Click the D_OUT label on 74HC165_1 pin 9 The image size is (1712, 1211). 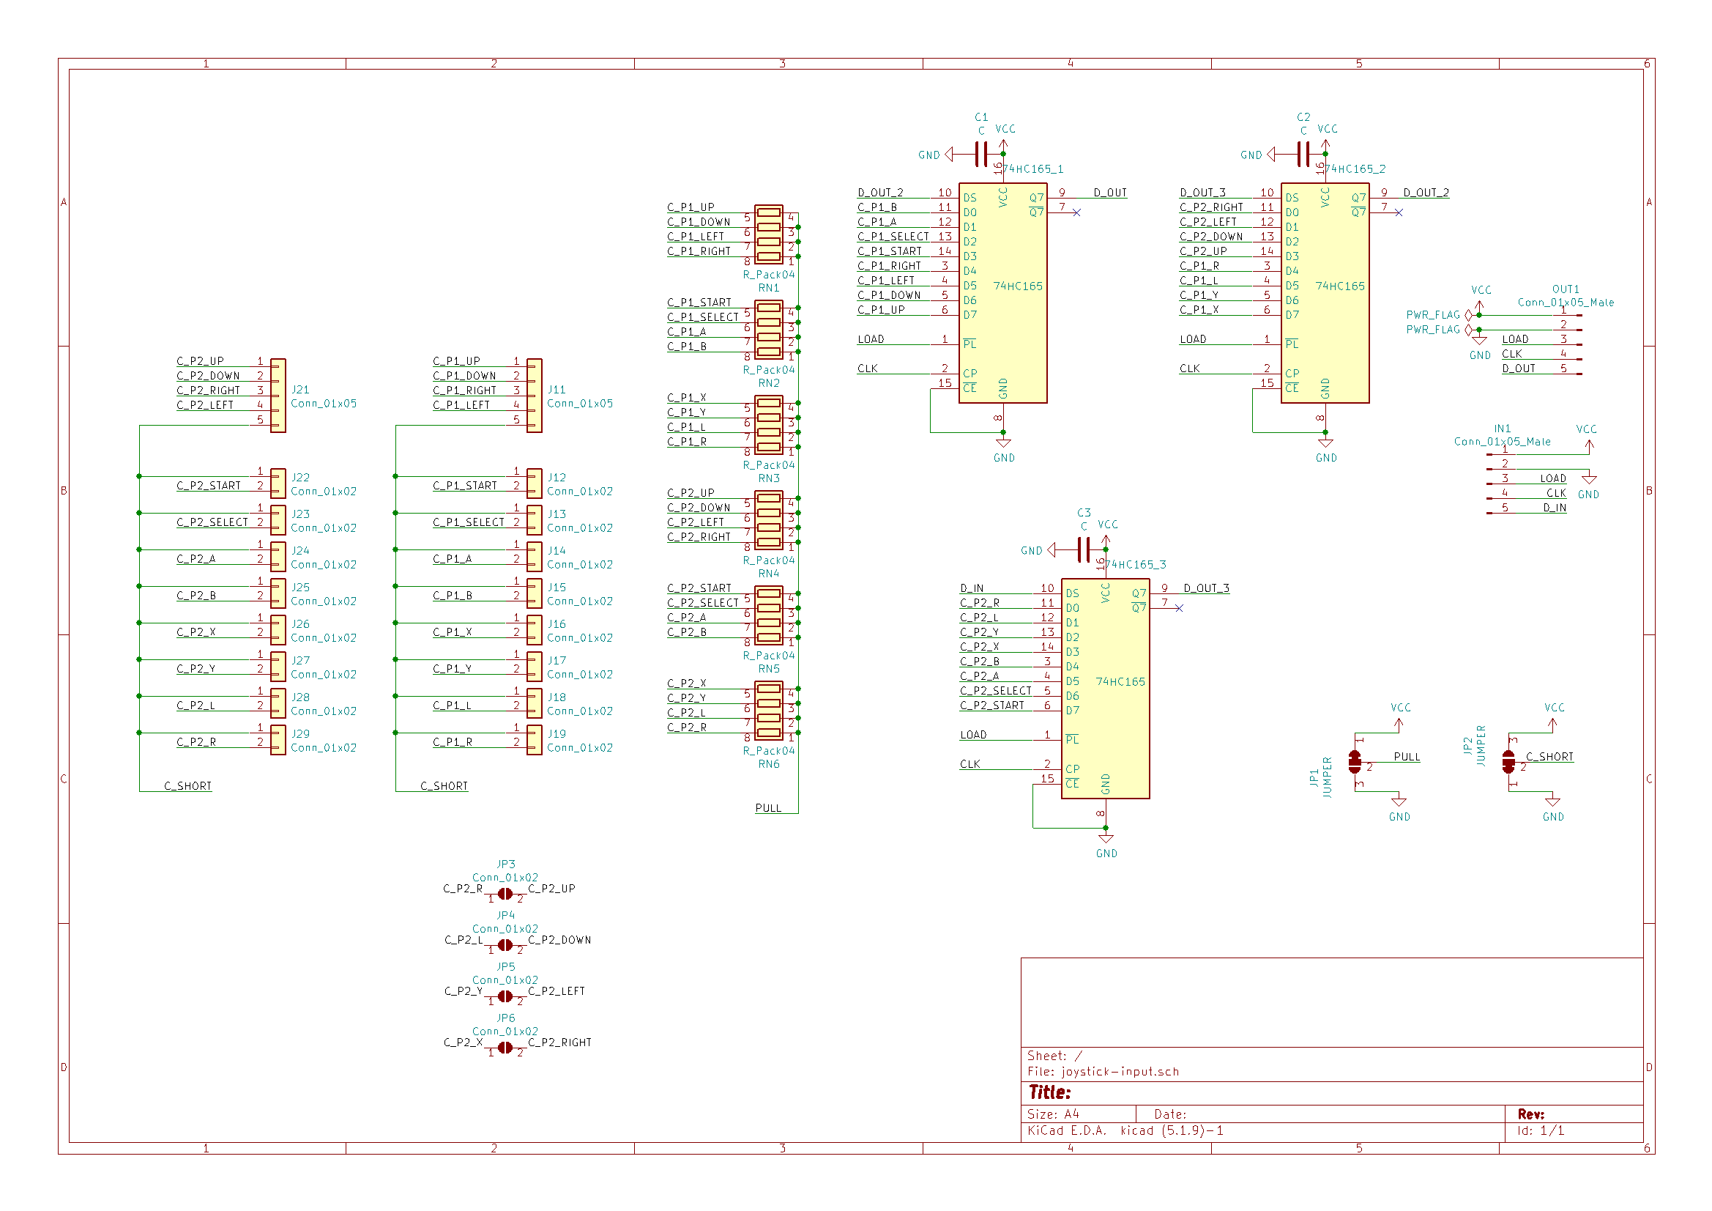point(1109,193)
